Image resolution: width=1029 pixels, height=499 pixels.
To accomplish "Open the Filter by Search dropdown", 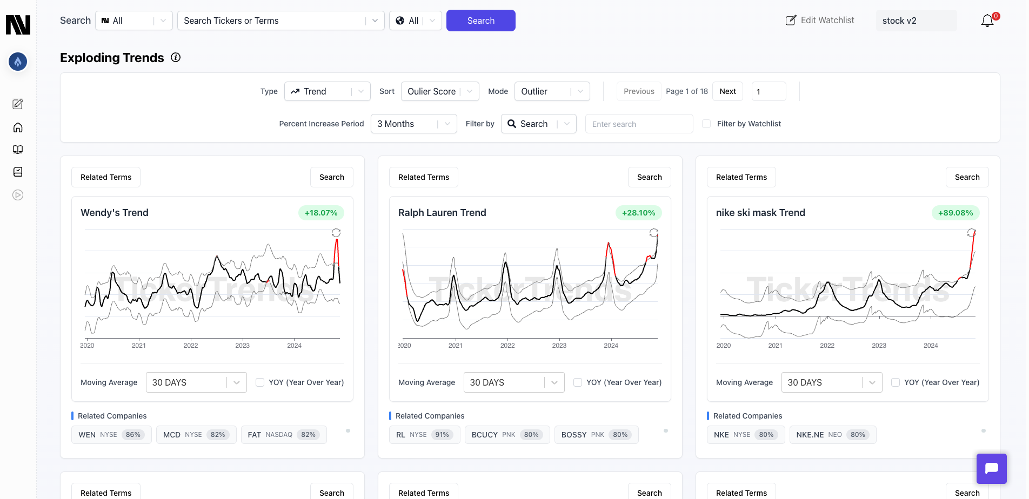I will tap(539, 124).
